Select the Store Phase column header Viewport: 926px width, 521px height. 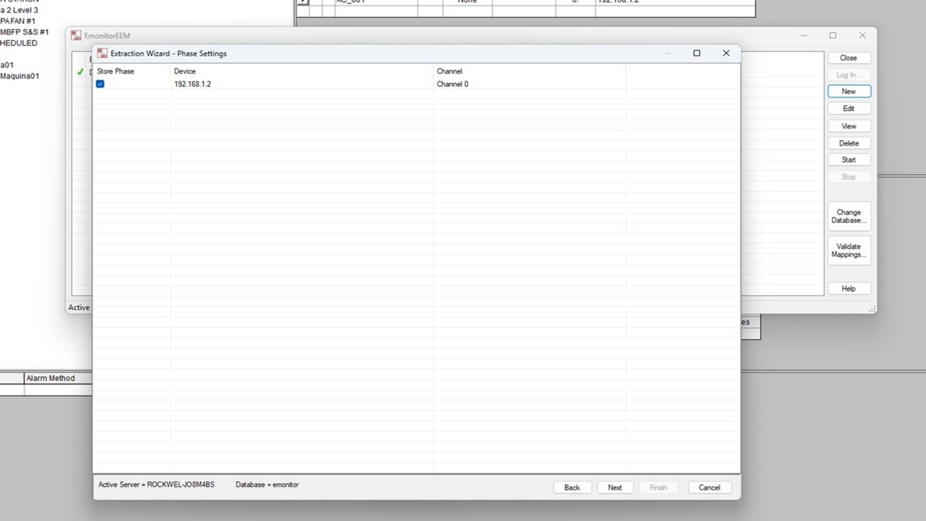(x=132, y=71)
